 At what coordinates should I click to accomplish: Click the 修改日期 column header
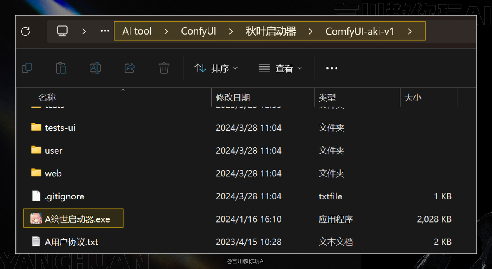click(233, 97)
